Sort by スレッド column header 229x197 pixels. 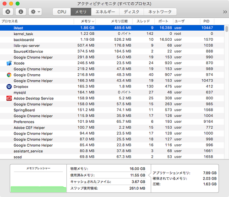143,21
